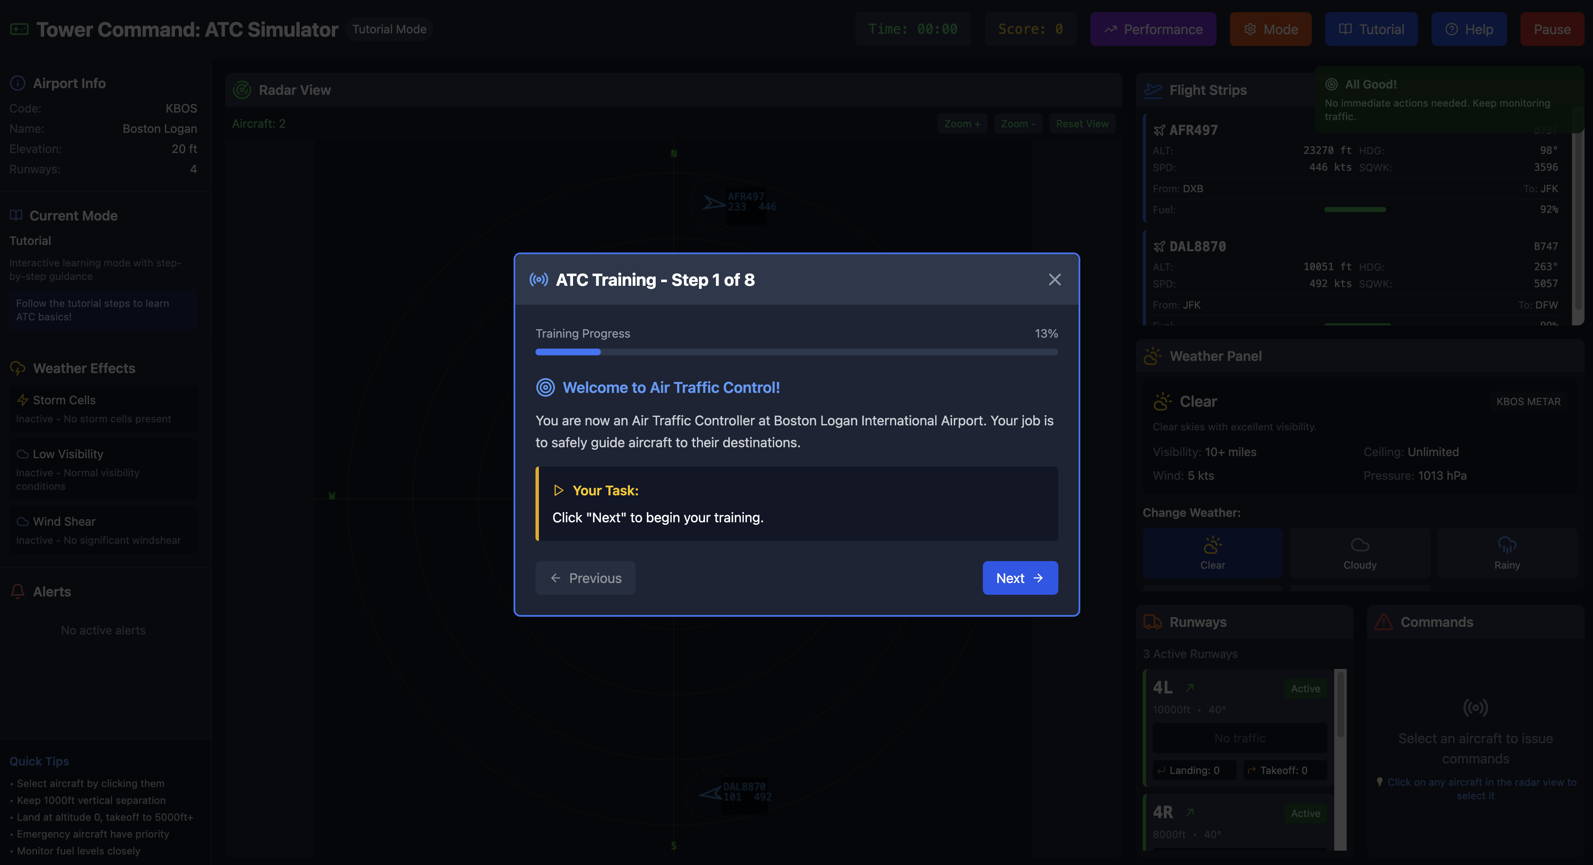This screenshot has width=1593, height=865.
Task: Click the radio signal icon in dialog title
Action: point(538,279)
